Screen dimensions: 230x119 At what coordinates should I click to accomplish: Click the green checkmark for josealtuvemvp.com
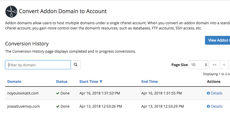pyautogui.click(x=58, y=106)
